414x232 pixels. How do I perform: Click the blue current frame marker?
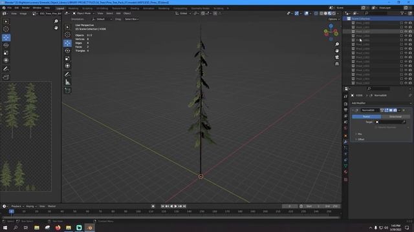12,211
